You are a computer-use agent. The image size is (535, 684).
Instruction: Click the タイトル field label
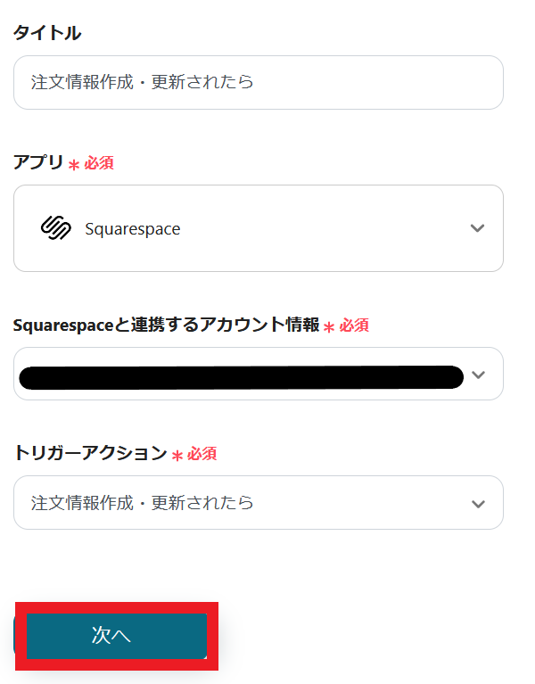coord(47,34)
